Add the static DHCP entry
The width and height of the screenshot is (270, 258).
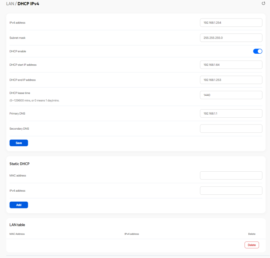[19, 205]
